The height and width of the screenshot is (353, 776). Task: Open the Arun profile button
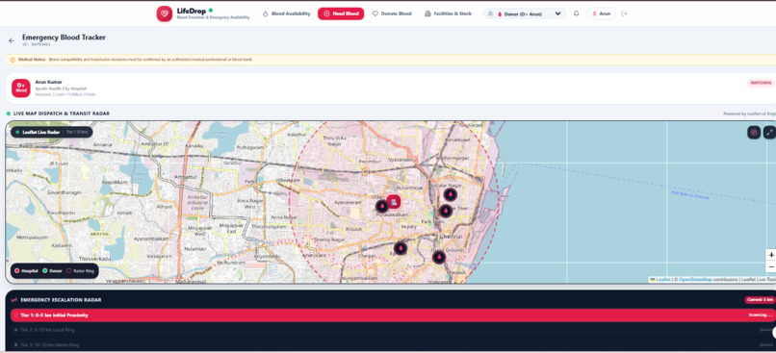pyautogui.click(x=602, y=13)
